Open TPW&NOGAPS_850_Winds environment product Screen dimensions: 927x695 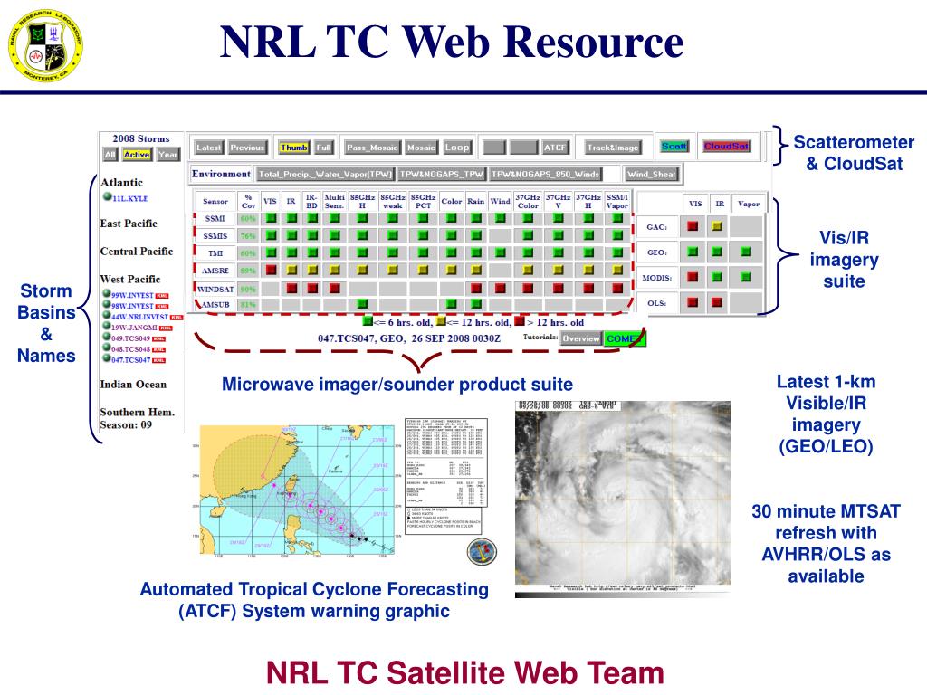pyautogui.click(x=545, y=174)
